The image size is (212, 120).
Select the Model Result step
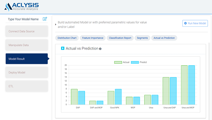tap(26, 59)
